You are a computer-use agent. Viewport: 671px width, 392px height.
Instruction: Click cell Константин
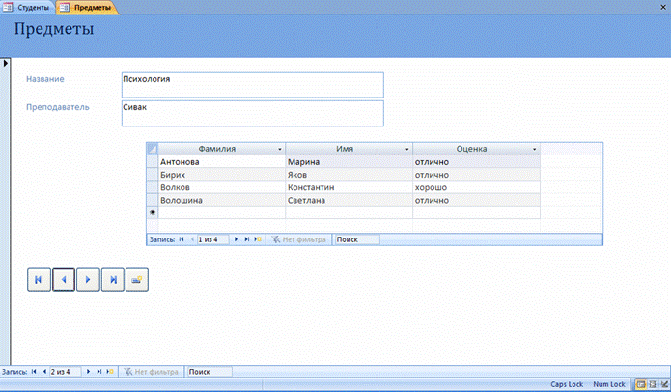click(349, 187)
